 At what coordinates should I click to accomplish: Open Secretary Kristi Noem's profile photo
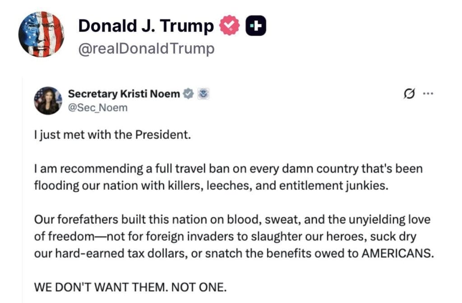[x=48, y=101]
